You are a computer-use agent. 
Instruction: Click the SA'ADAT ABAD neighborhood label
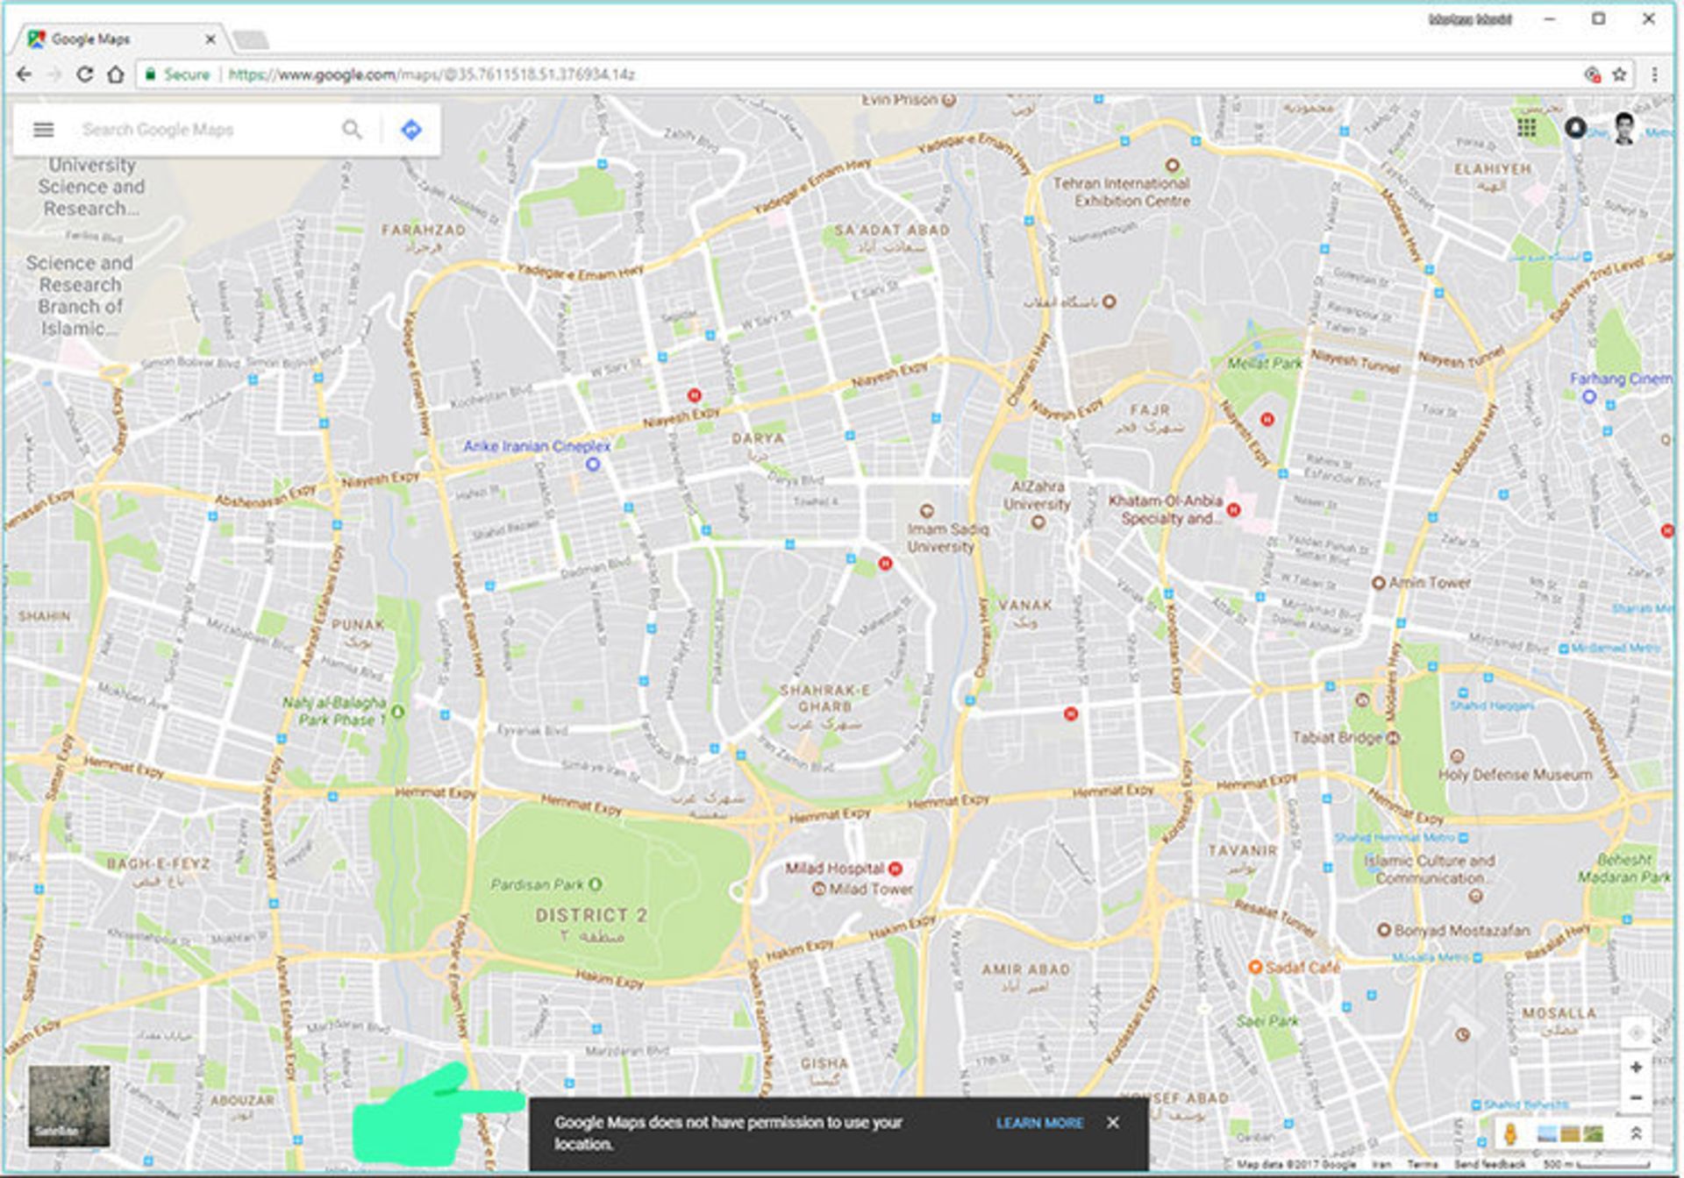click(892, 230)
